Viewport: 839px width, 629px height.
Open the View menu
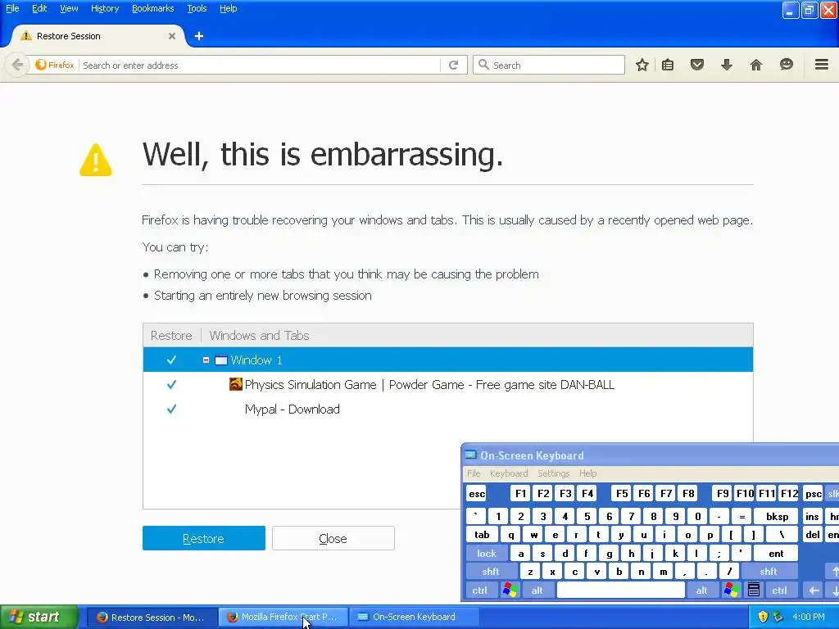69,8
